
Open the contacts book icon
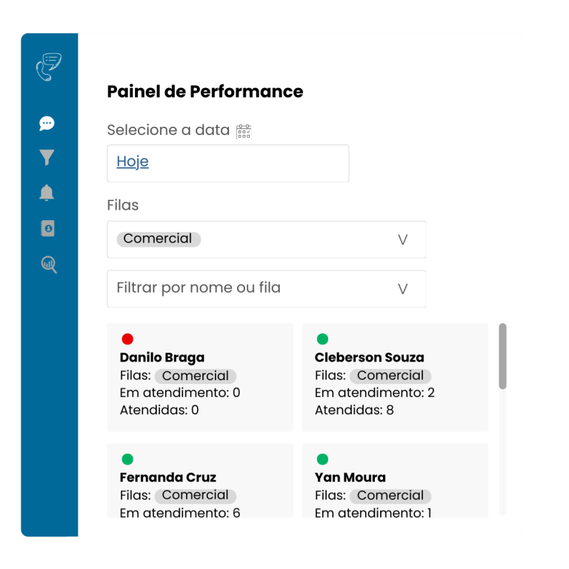[47, 229]
